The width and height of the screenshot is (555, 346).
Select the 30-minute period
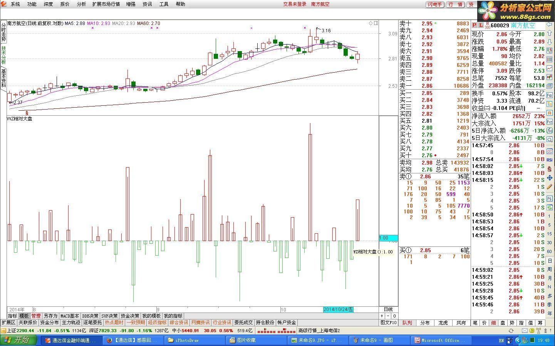pos(550,243)
